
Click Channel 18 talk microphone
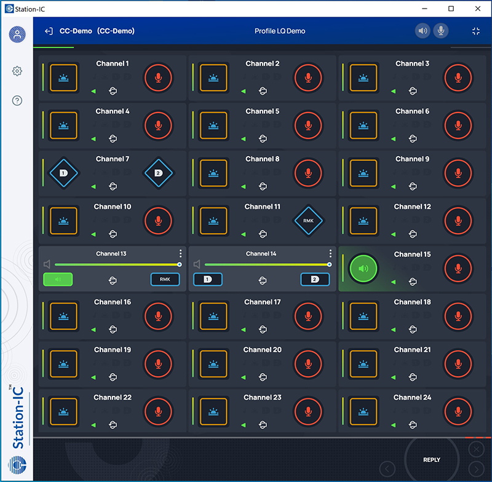tap(458, 316)
